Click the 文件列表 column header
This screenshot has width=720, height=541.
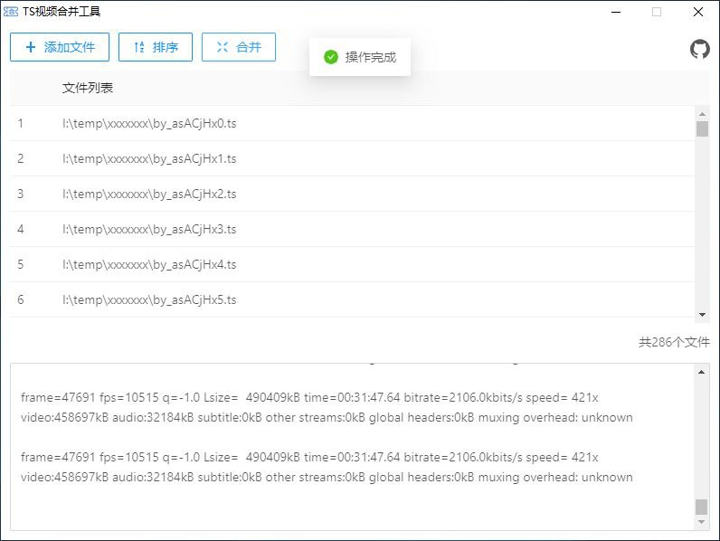tap(88, 88)
